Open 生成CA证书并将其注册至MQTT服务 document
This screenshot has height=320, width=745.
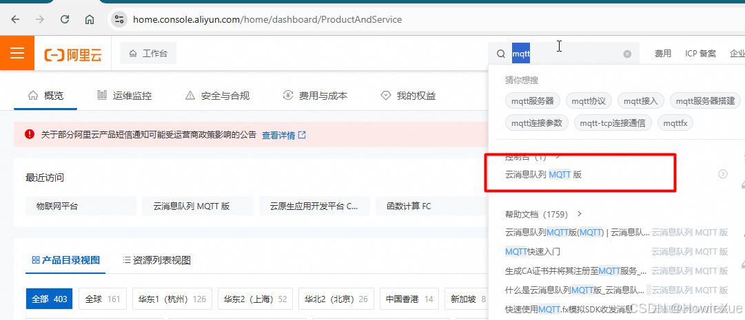coord(576,271)
